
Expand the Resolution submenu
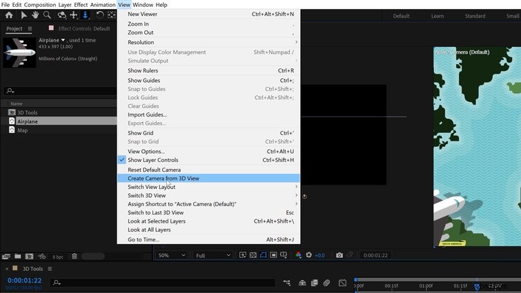[208, 42]
